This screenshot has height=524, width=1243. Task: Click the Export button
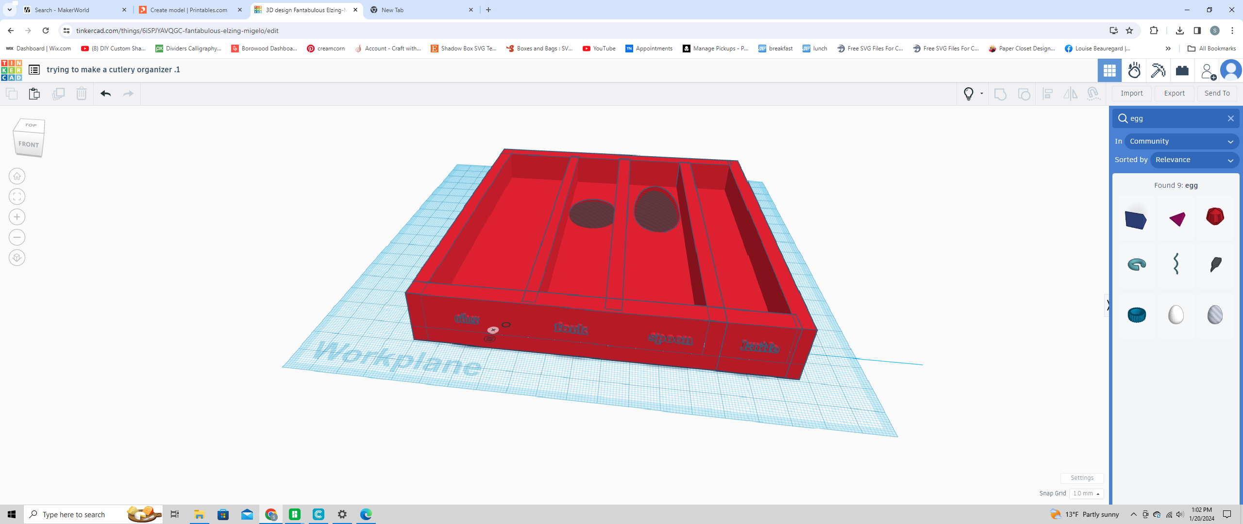1175,93
